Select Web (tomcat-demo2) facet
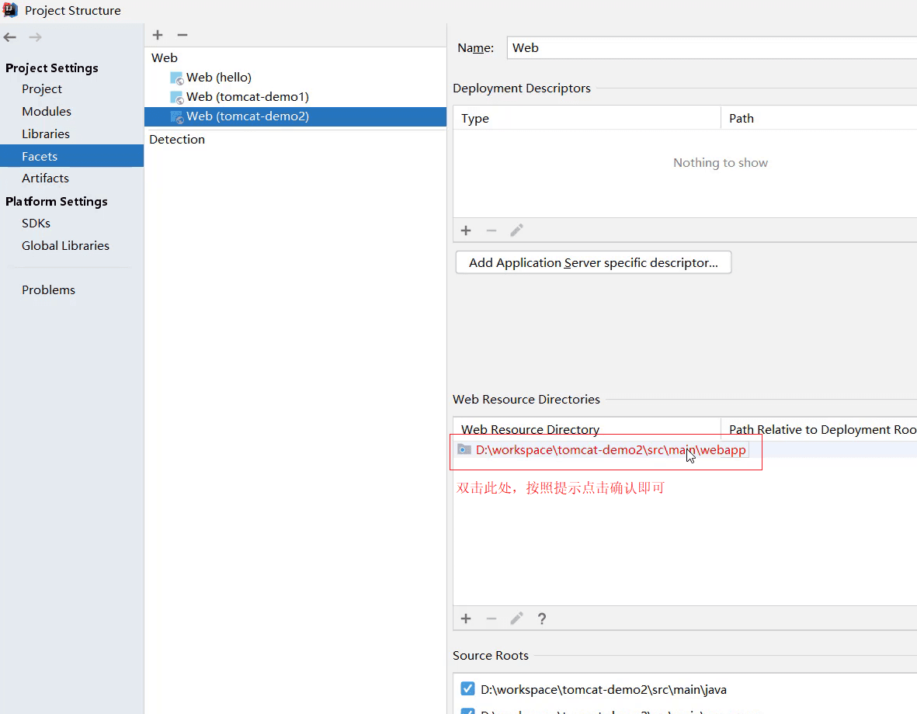This screenshot has height=714, width=917. tap(247, 116)
